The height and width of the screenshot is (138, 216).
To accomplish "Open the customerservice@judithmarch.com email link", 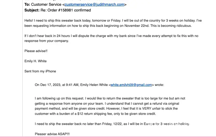I will coord(94,4).
